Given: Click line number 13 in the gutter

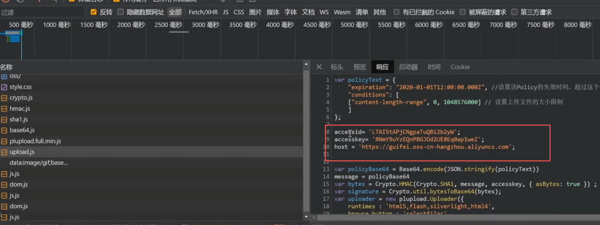Looking at the screenshot, I should pos(326,169).
